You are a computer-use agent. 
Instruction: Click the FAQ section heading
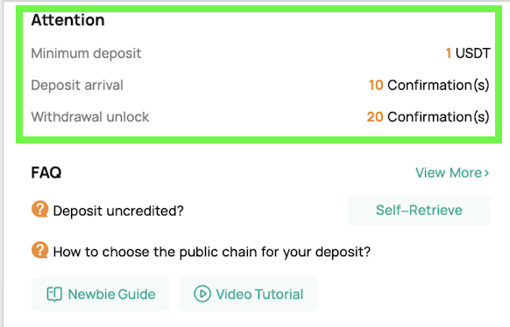(46, 172)
